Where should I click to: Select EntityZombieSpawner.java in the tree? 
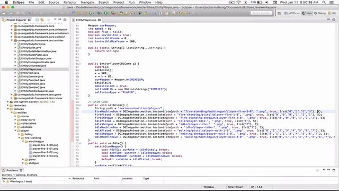pos(37,91)
